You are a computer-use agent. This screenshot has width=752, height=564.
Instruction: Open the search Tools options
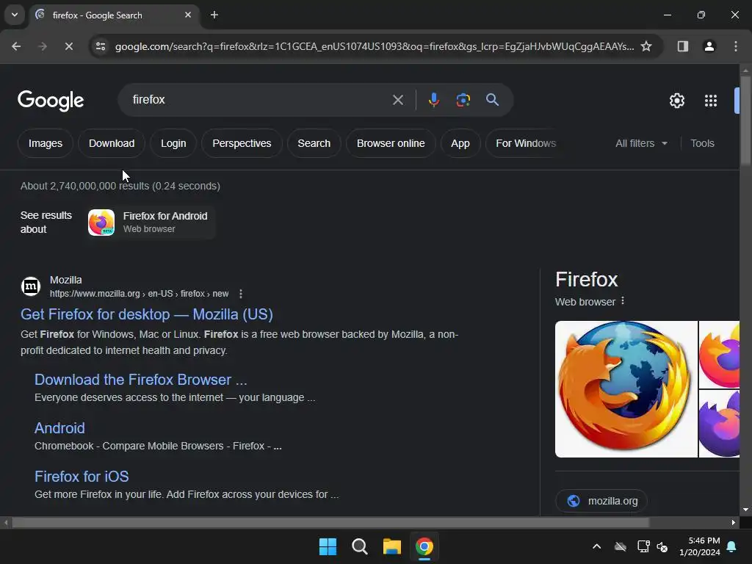(x=702, y=143)
